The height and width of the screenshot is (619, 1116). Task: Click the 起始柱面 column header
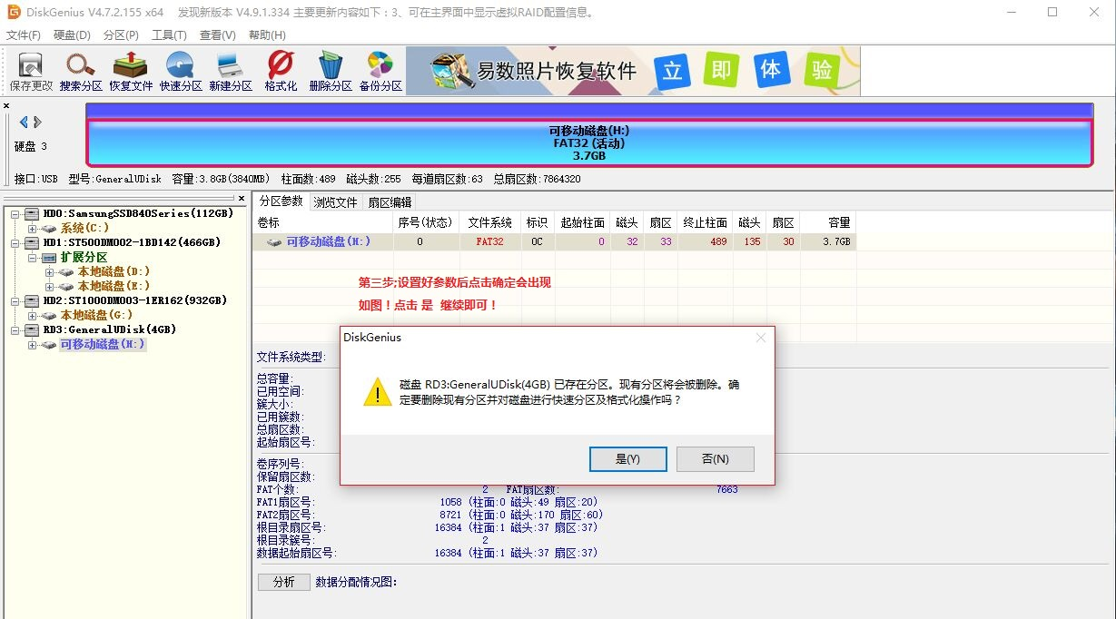[582, 222]
